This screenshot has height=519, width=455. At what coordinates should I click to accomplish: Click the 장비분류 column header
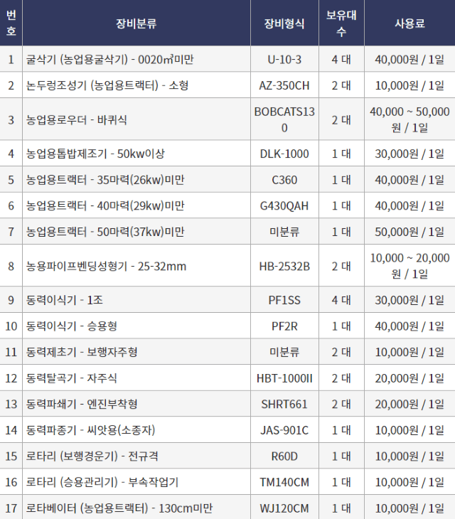[x=136, y=23]
